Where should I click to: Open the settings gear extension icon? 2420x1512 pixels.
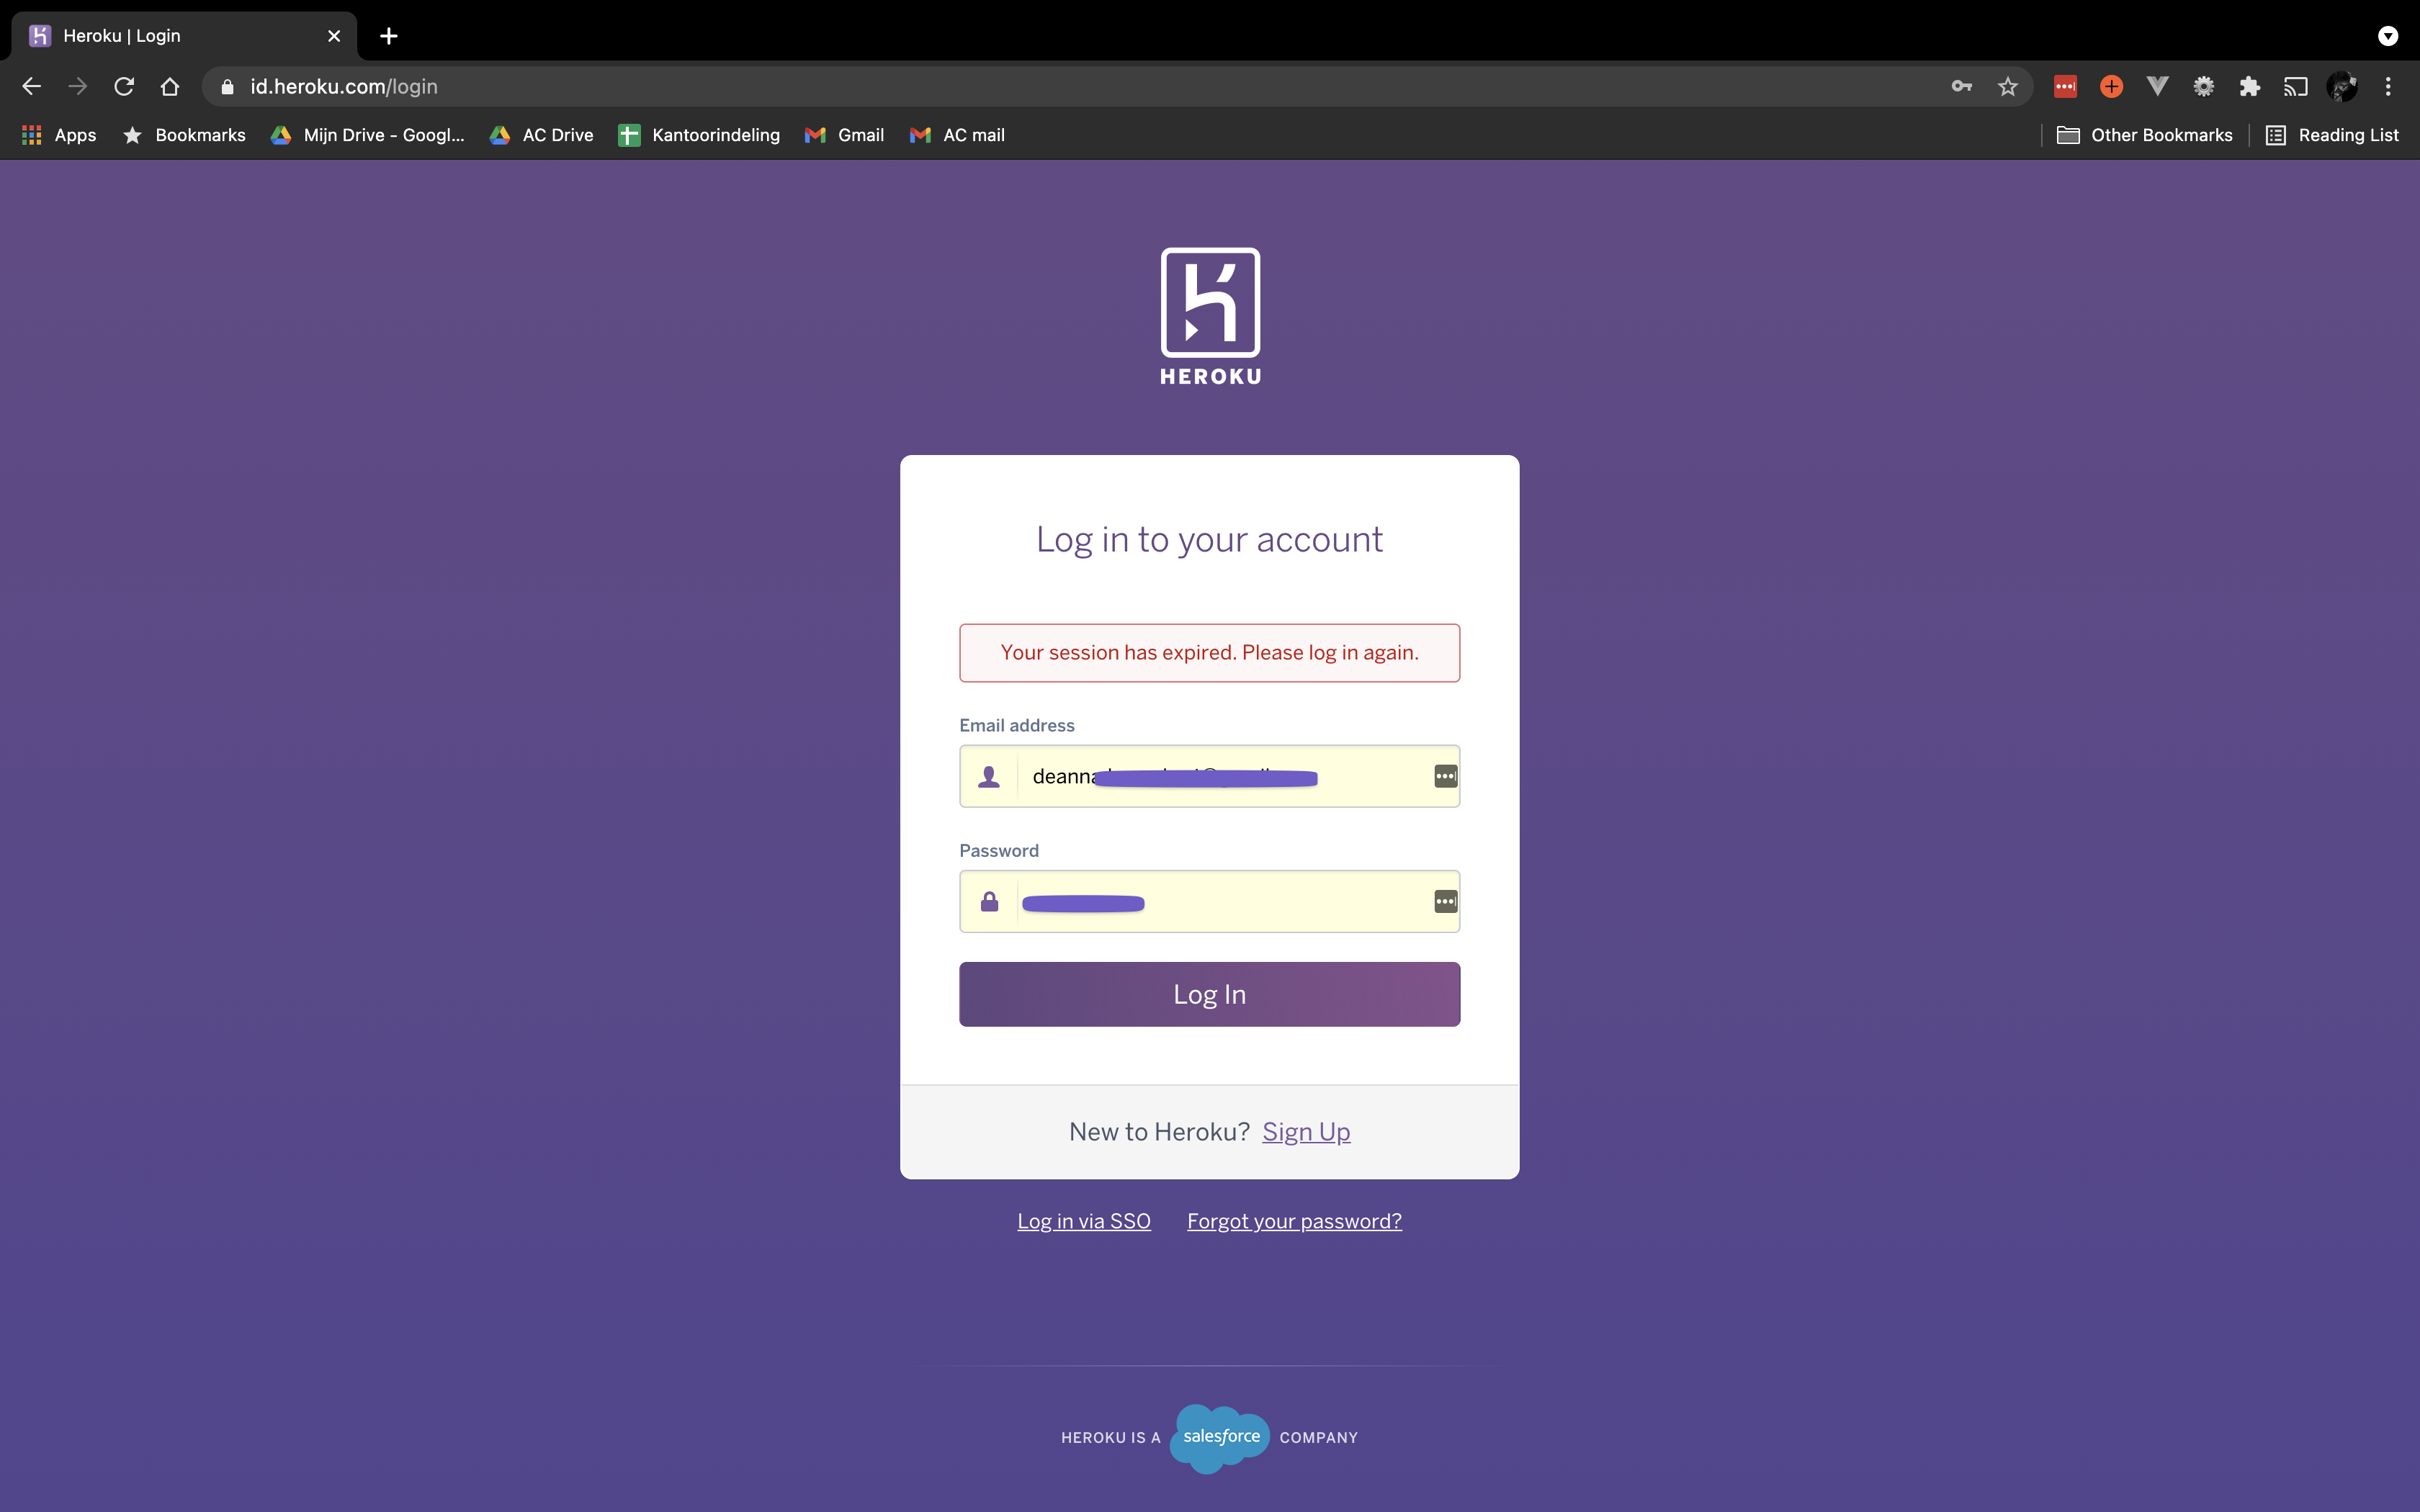2203,86
